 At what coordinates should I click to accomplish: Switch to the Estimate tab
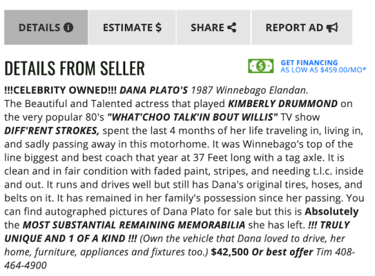[132, 27]
